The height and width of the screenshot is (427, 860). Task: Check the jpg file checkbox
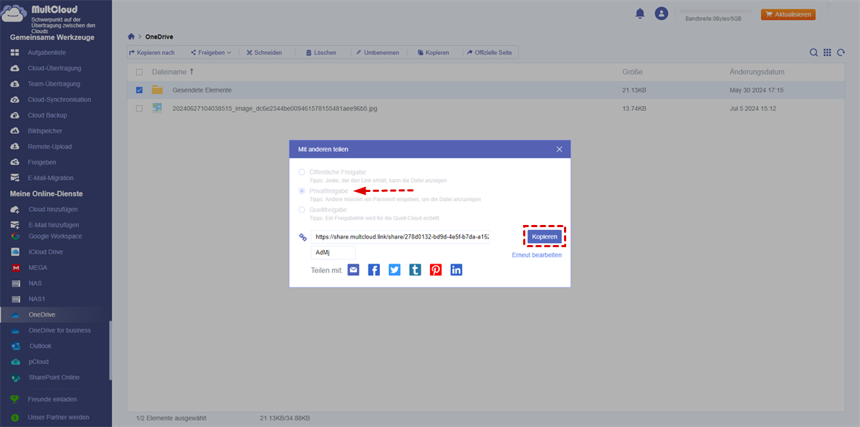coord(139,108)
